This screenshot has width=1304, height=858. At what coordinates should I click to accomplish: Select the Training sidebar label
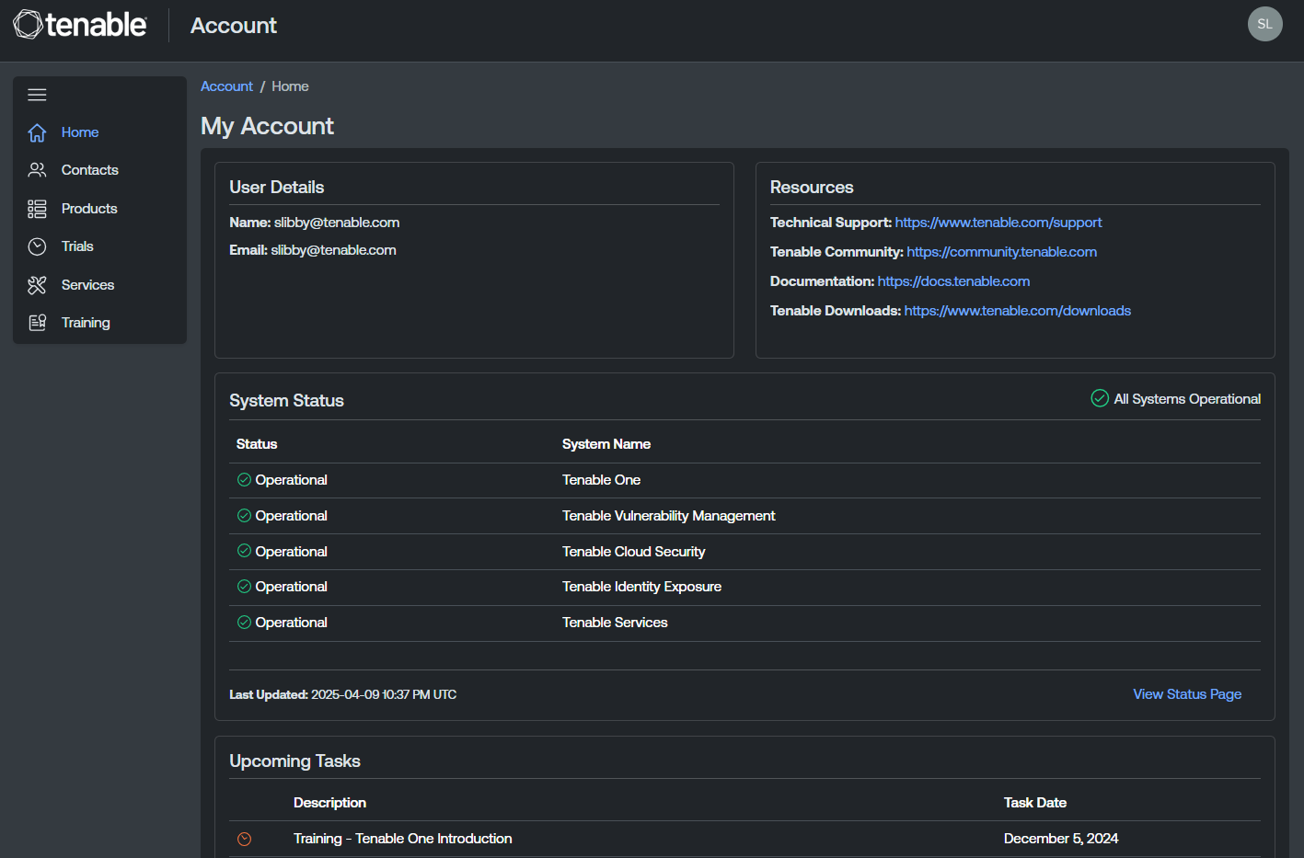86,323
